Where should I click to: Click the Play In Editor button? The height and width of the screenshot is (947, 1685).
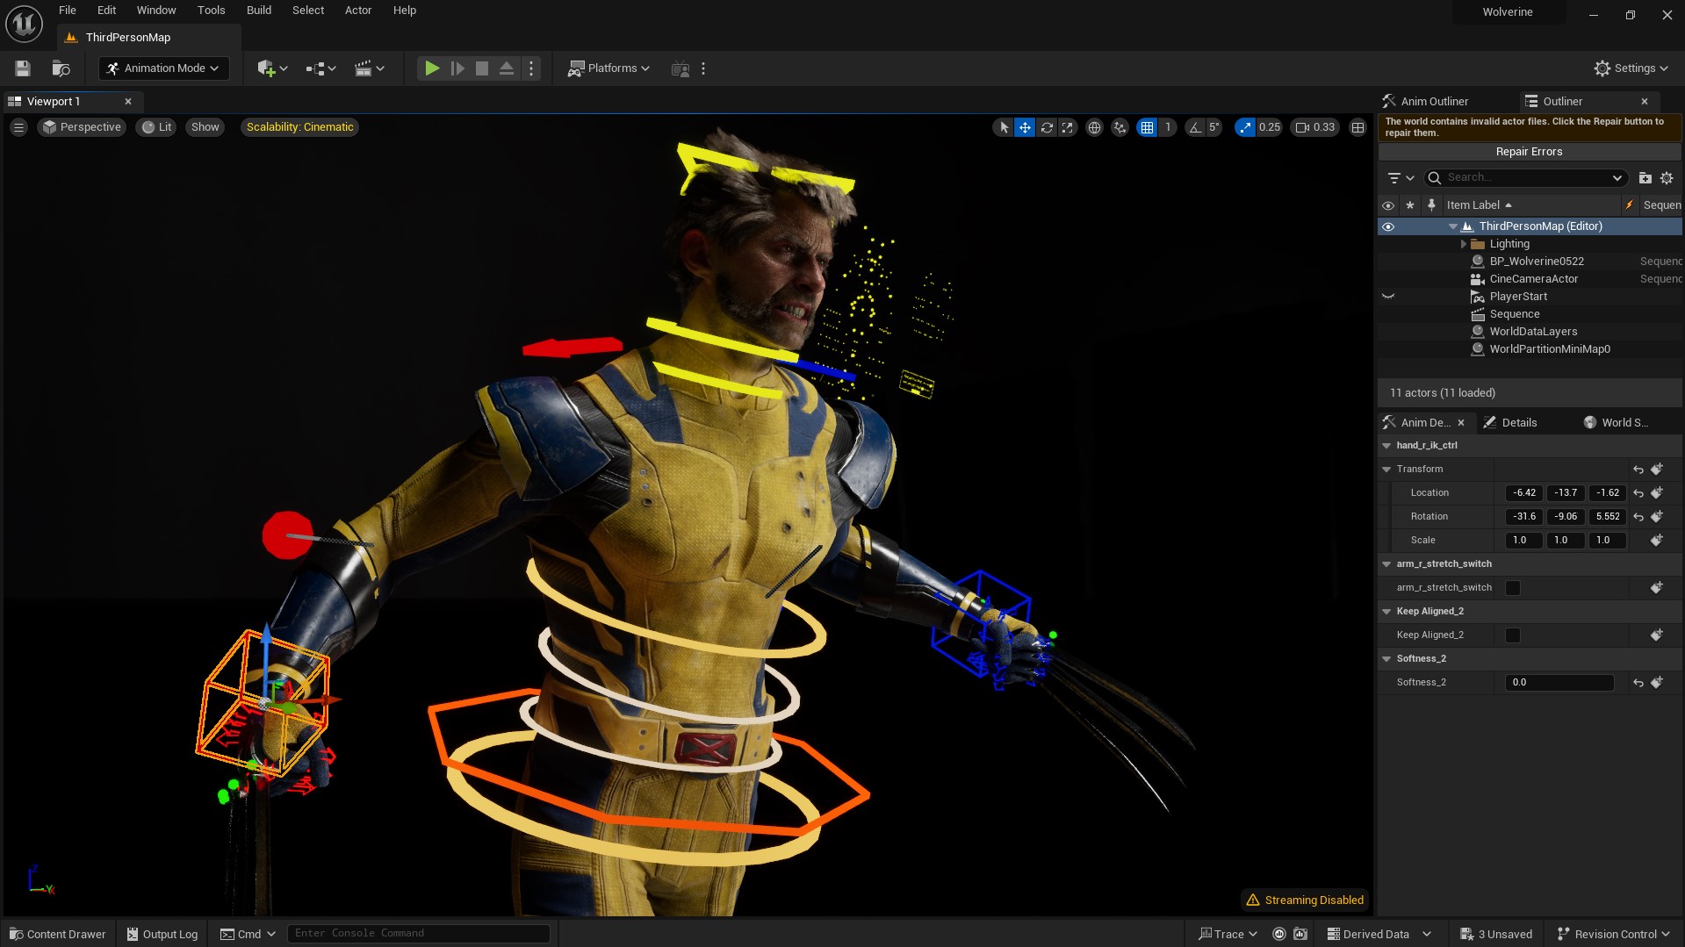click(431, 68)
